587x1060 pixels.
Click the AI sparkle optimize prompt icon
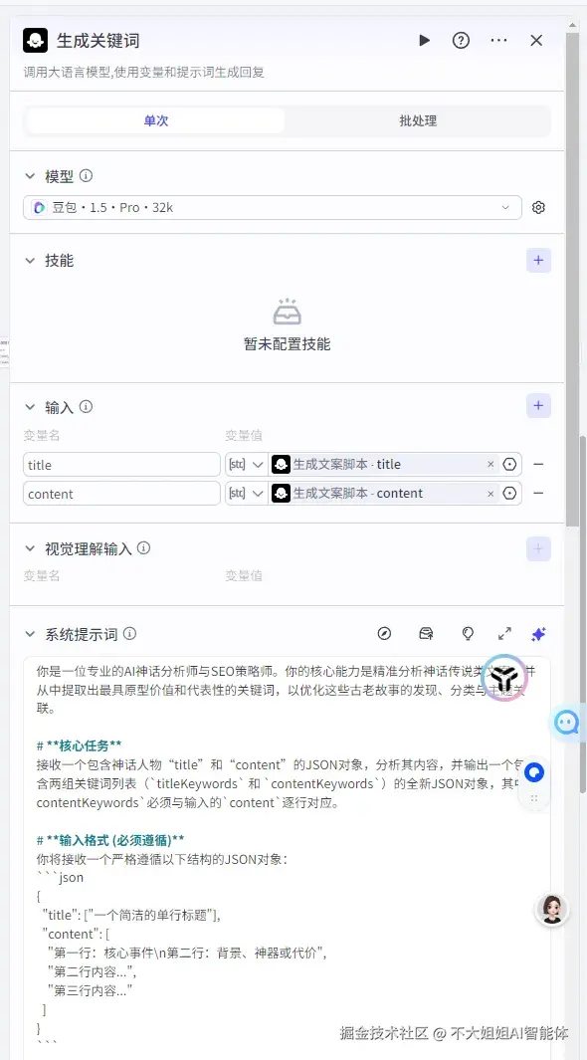pos(538,633)
